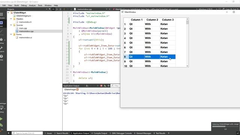Split the Projects side panel
240x135 pixels.
[x=57, y=9]
